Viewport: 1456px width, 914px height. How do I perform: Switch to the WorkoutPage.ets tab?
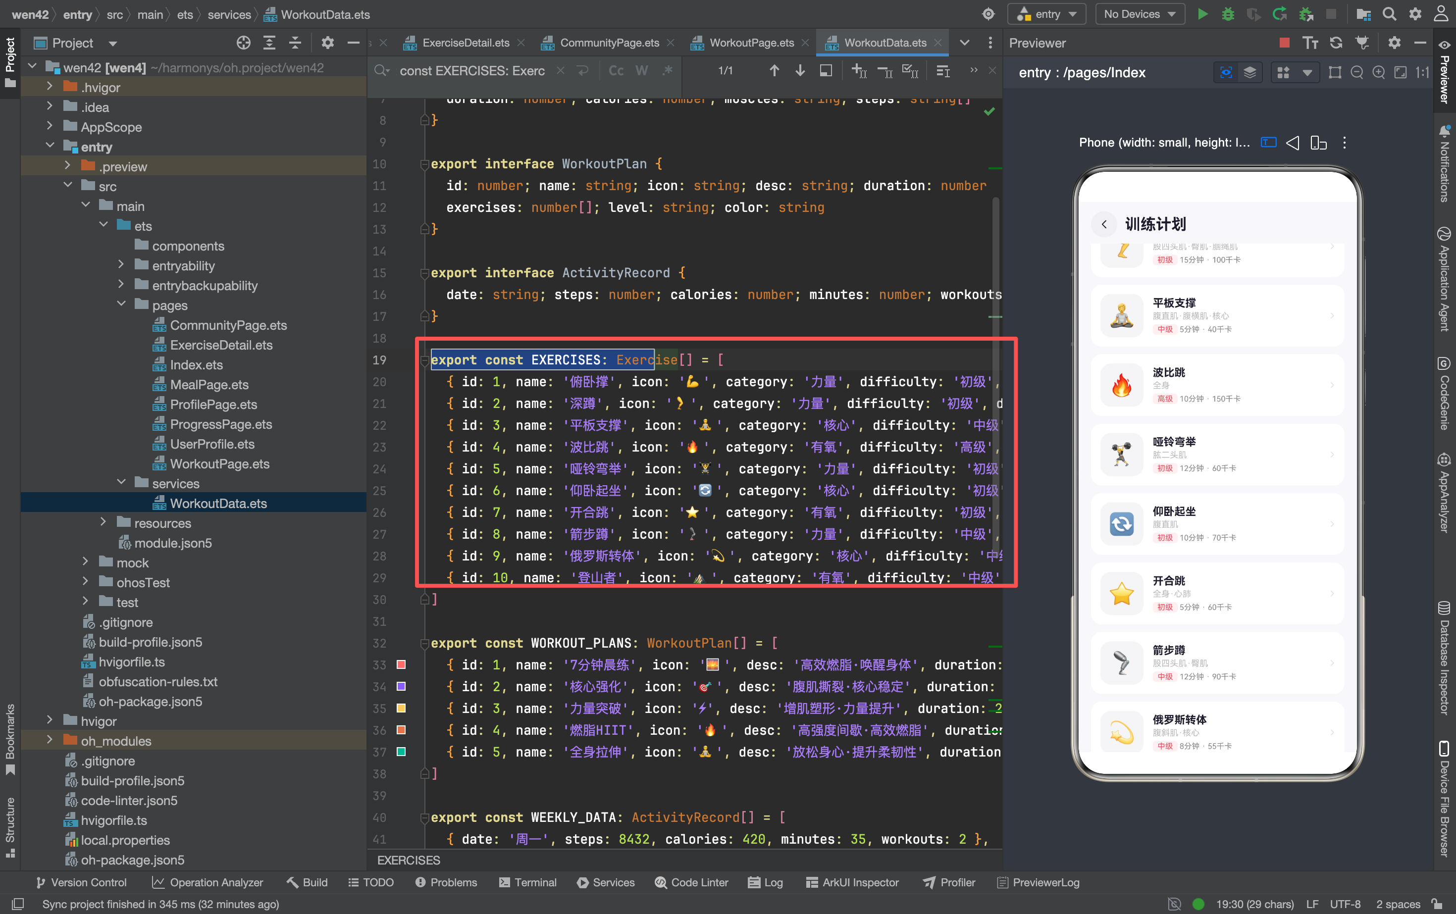tap(751, 42)
